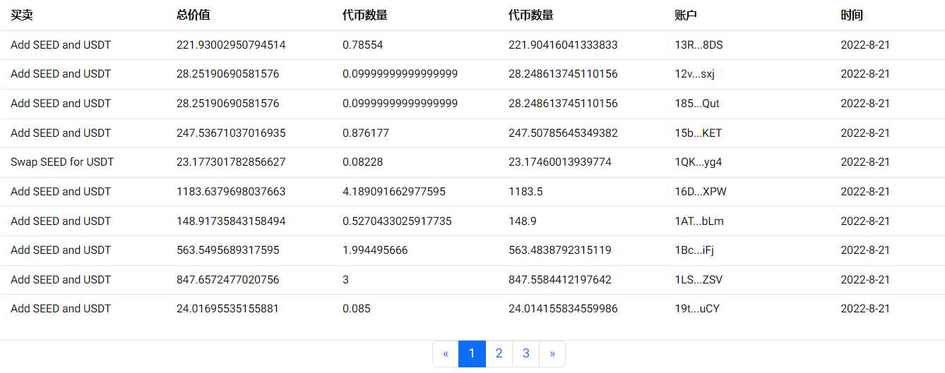The height and width of the screenshot is (373, 945).
Task: Select account 13R...8DS
Action: pyautogui.click(x=699, y=45)
